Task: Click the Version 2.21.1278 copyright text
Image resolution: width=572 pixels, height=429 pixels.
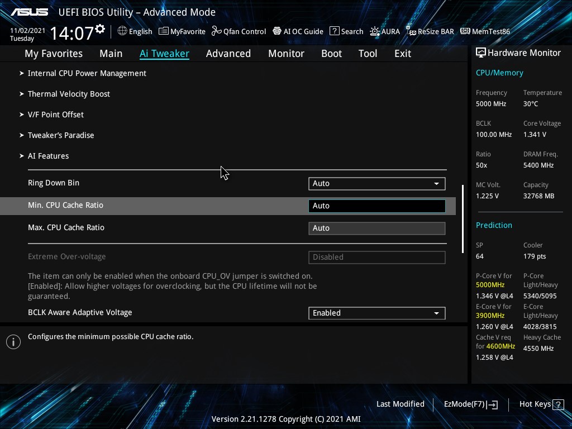Action: pos(286,420)
